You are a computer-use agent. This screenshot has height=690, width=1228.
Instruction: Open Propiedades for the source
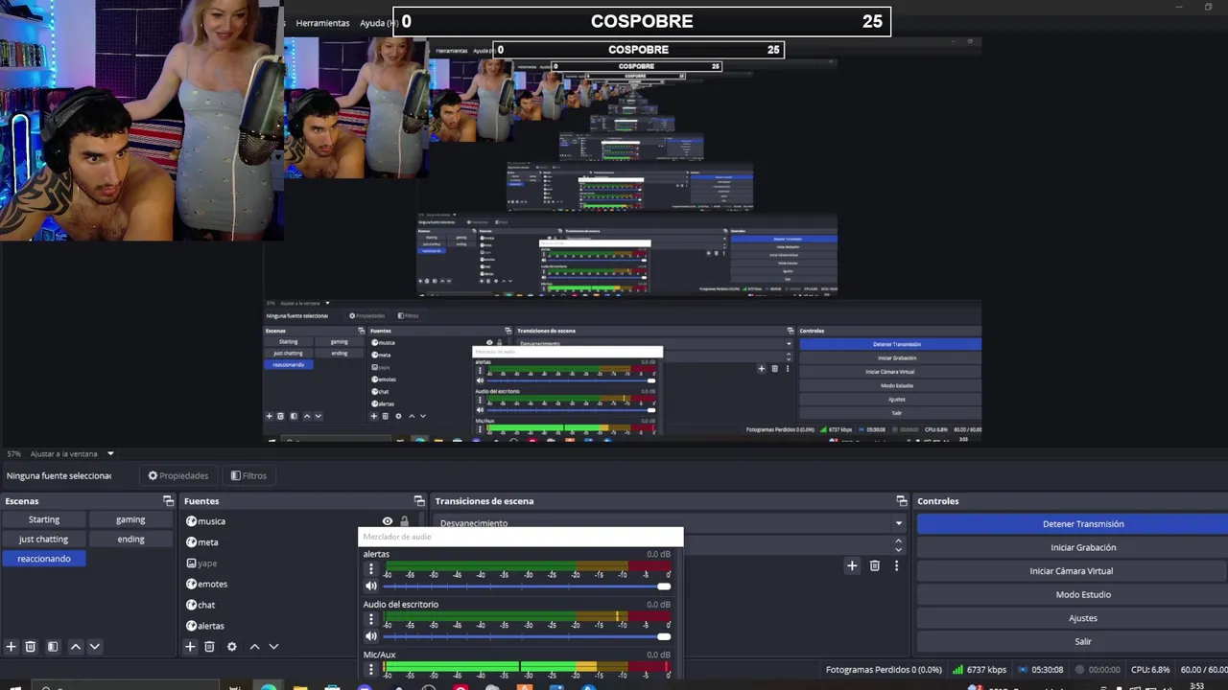point(178,475)
